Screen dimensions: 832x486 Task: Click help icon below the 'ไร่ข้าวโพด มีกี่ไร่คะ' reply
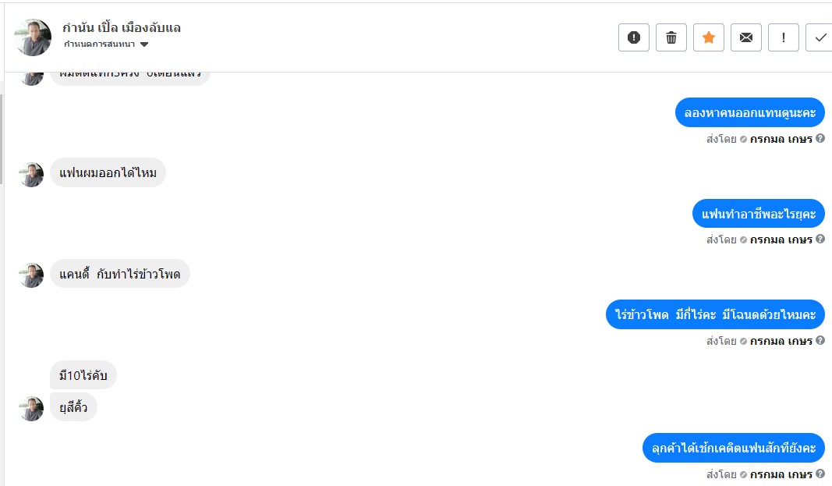[x=820, y=340]
